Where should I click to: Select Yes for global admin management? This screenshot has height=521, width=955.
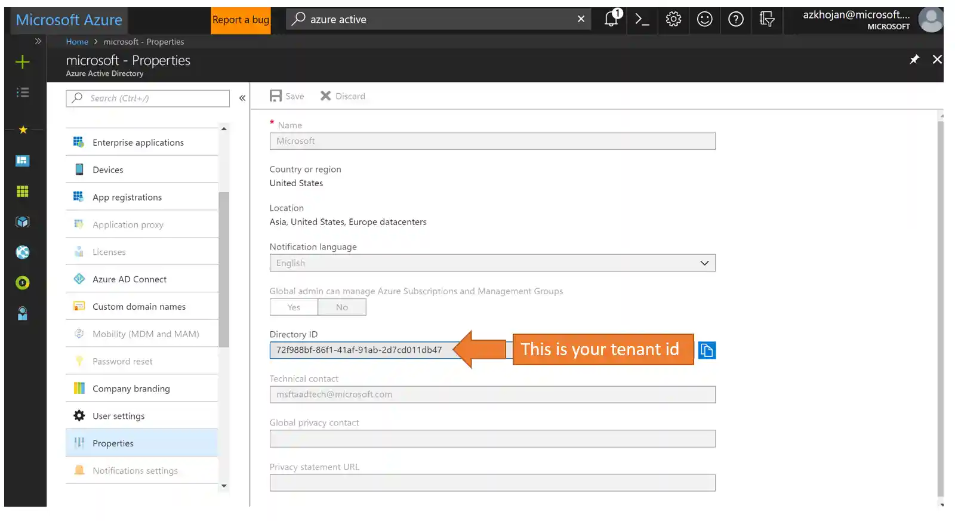294,307
